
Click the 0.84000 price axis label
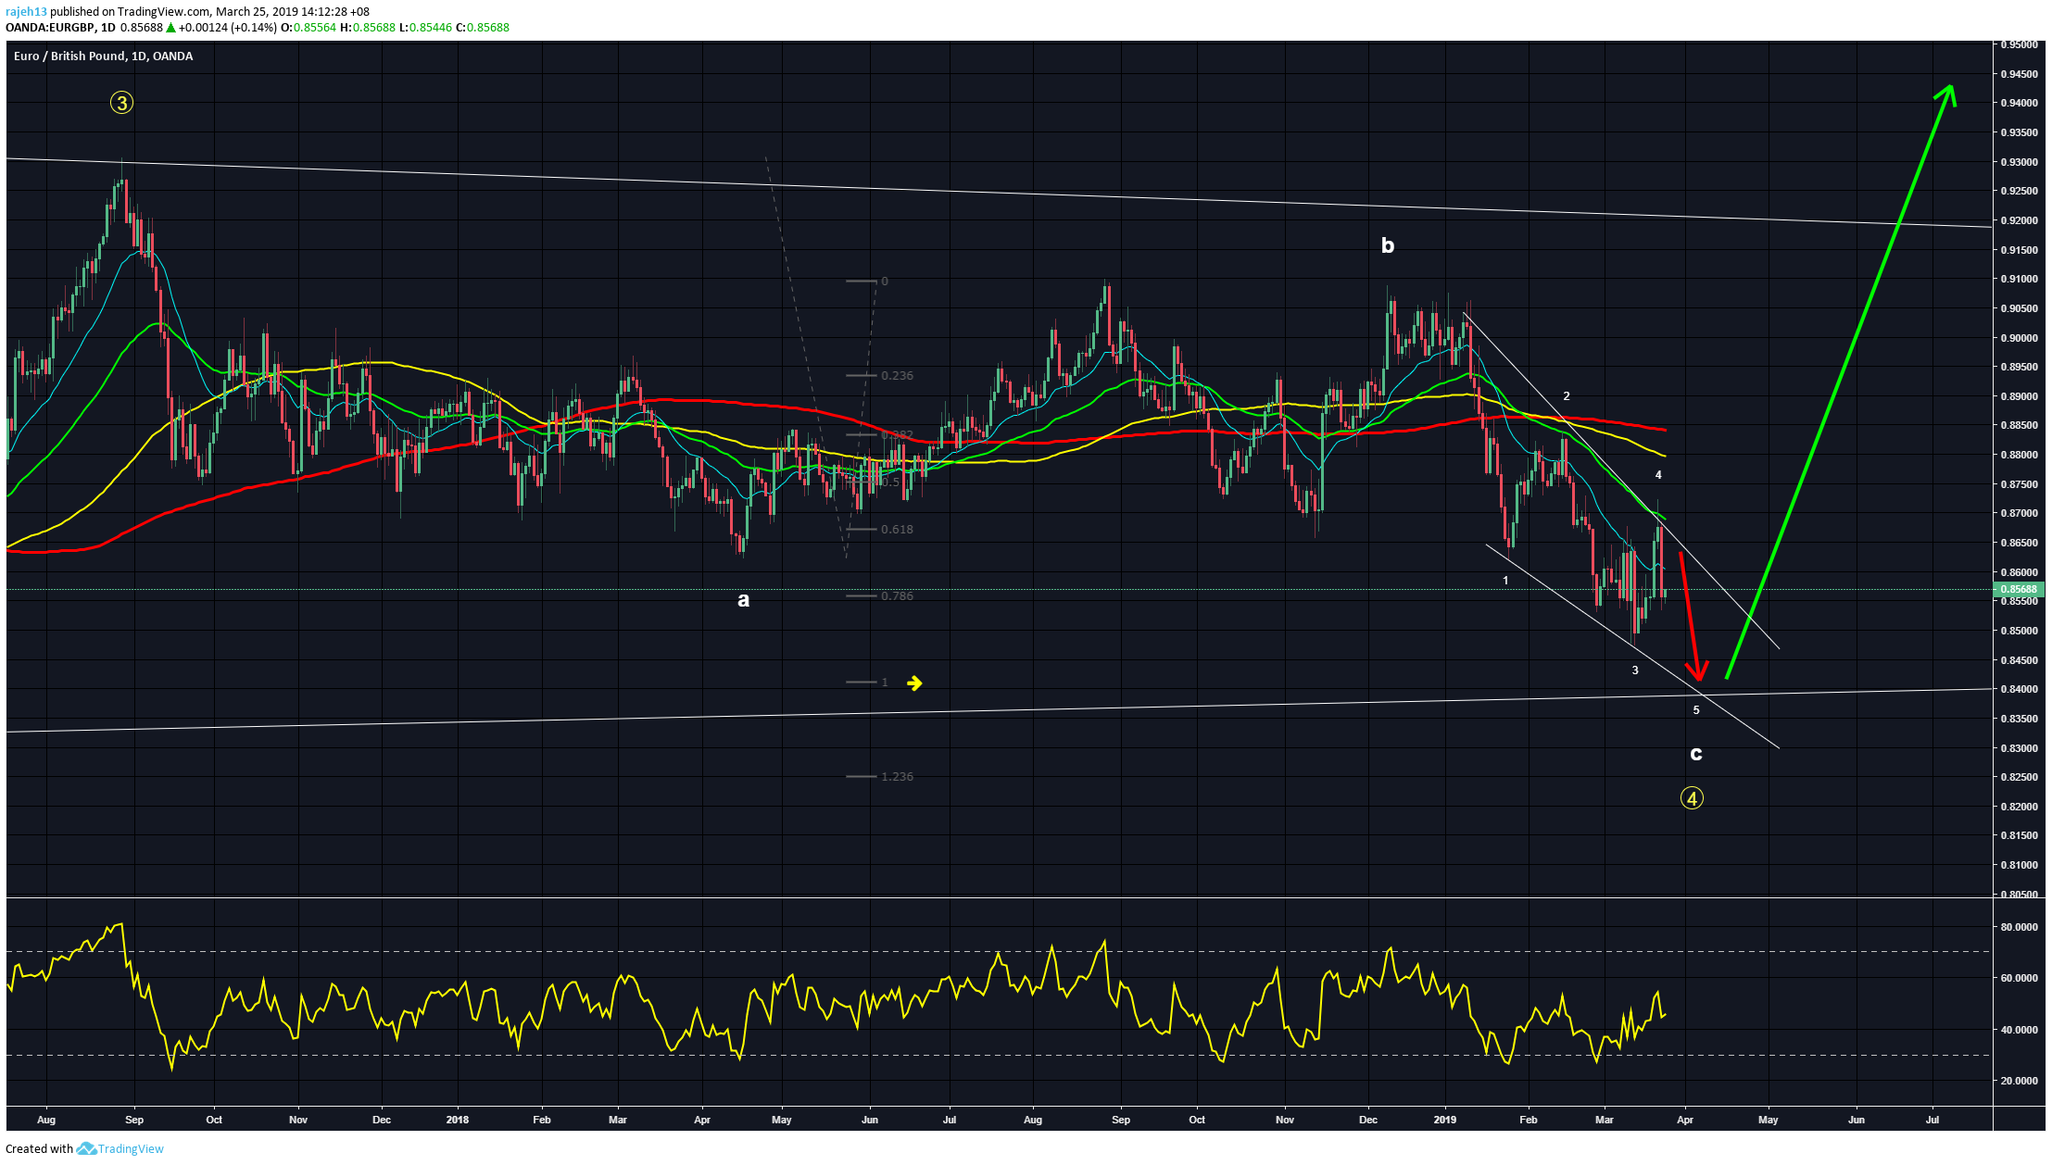2020,689
